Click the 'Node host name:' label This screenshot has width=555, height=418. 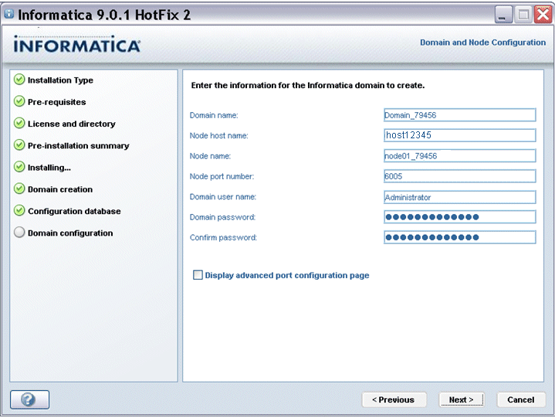click(218, 135)
